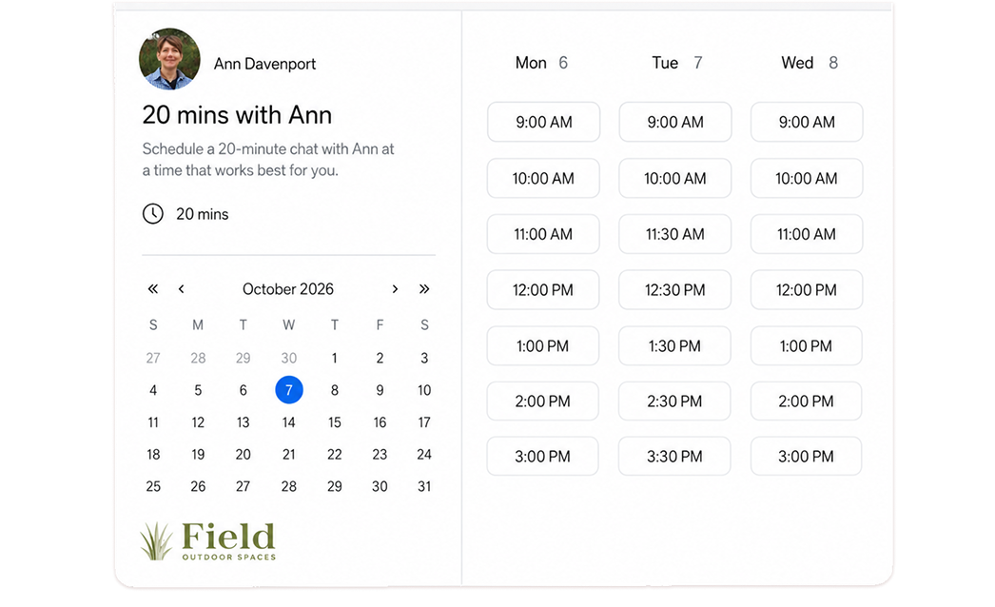Image resolution: width=995 pixels, height=607 pixels.
Task: Select October 19 in the calendar
Action: [198, 455]
